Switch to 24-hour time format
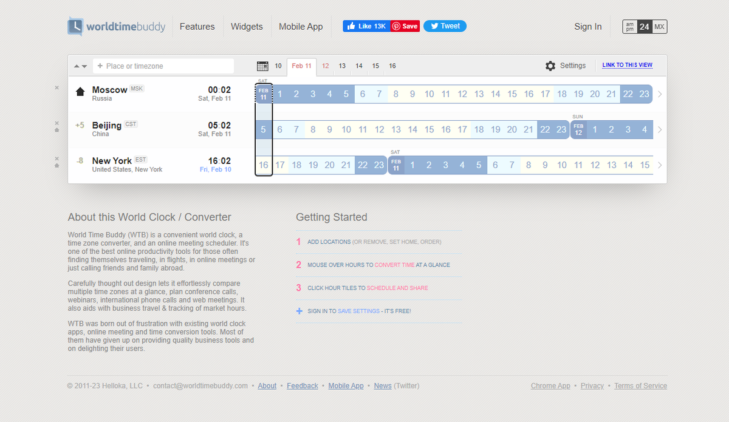The height and width of the screenshot is (422, 729). point(645,27)
